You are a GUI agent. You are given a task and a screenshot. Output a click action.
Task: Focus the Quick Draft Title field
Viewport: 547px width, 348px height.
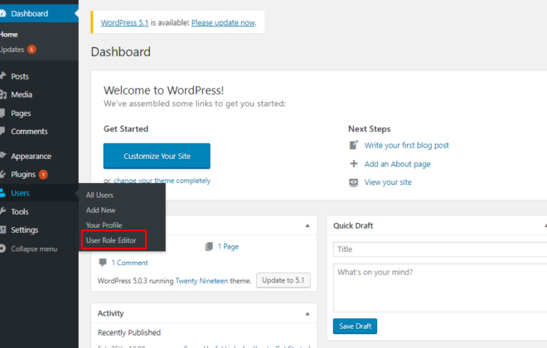click(440, 249)
